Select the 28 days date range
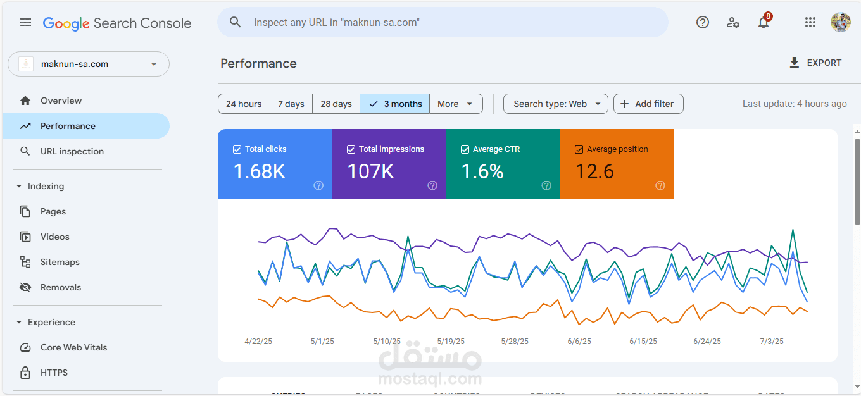 click(x=336, y=104)
